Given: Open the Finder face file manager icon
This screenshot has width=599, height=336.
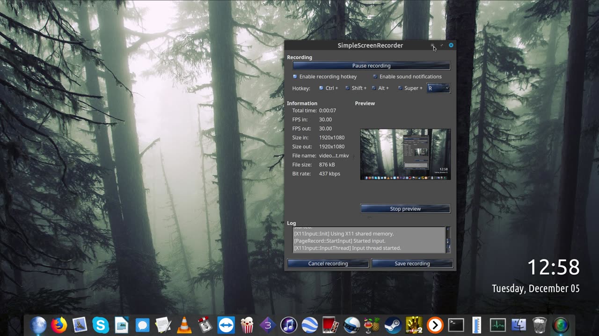Looking at the screenshot, I should click(519, 325).
